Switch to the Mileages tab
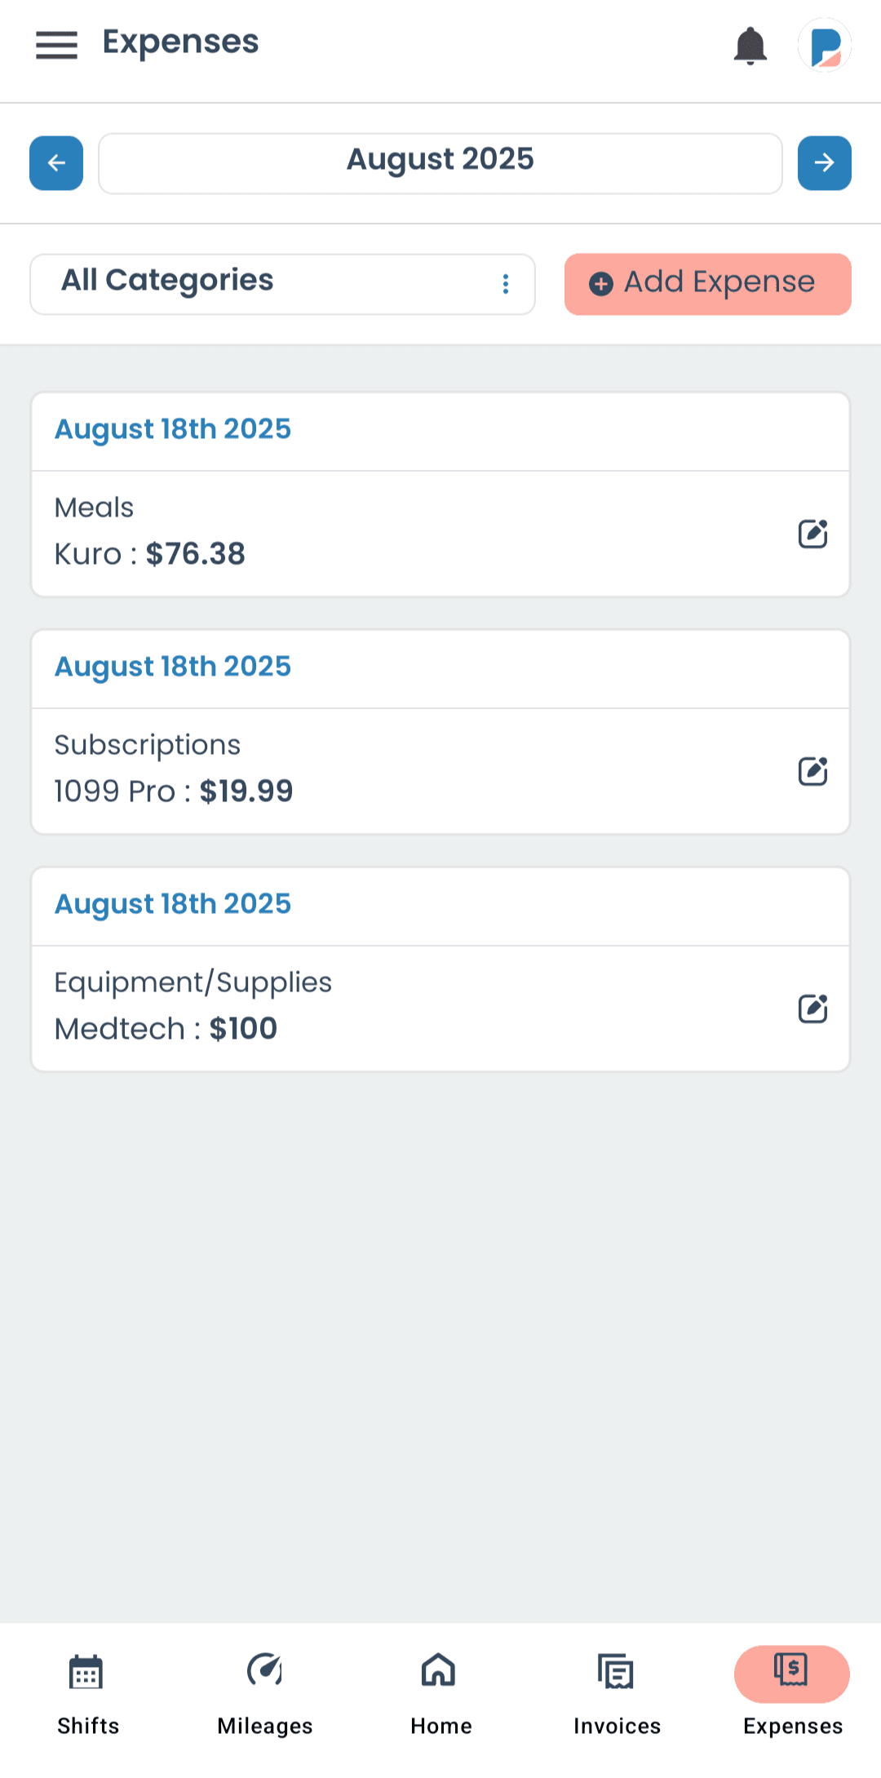The width and height of the screenshot is (881, 1778). click(x=264, y=1694)
